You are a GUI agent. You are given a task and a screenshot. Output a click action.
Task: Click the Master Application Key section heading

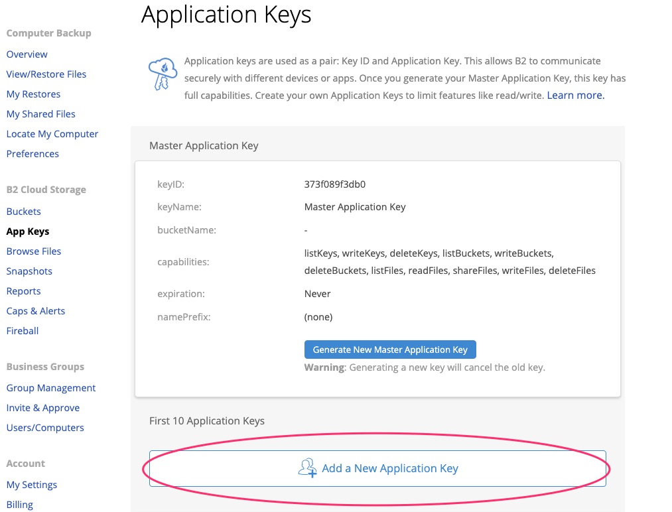pyautogui.click(x=204, y=146)
